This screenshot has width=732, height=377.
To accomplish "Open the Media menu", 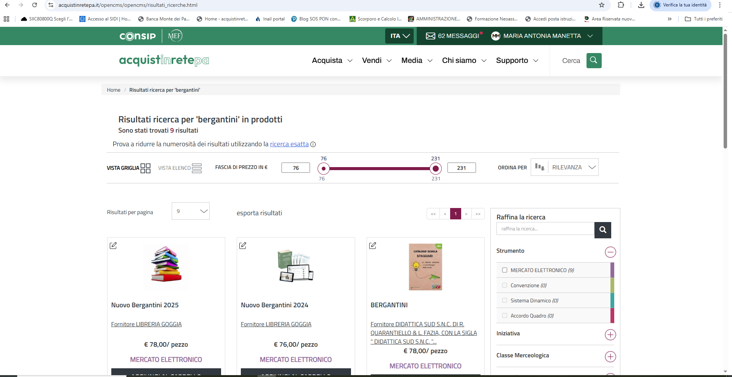I will coord(417,61).
